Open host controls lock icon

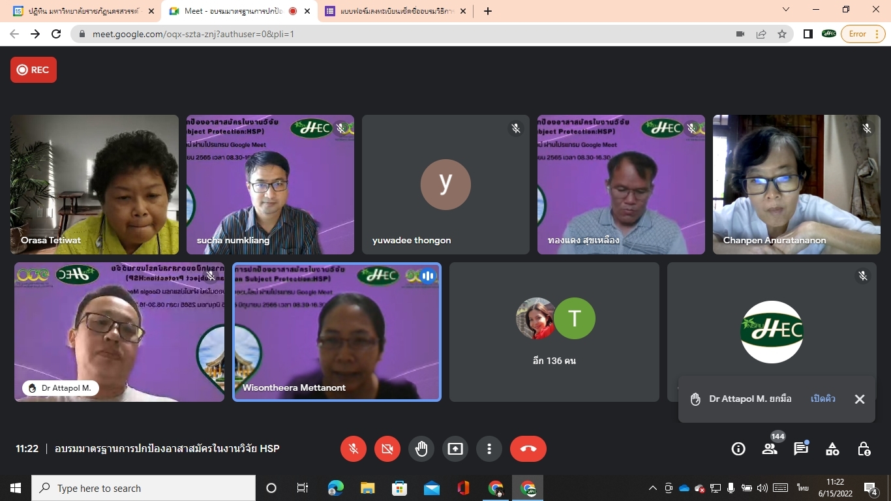pos(864,449)
